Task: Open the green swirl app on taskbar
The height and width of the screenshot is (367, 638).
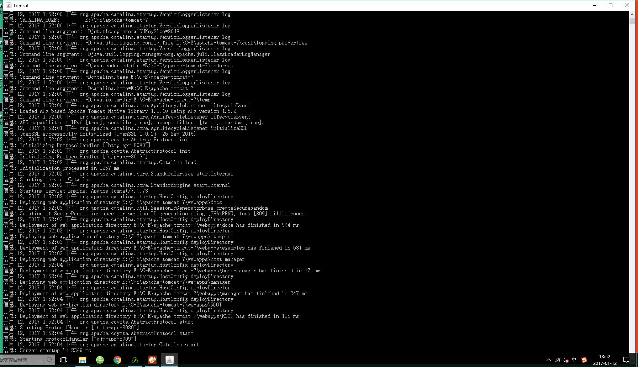Action: 135,360
